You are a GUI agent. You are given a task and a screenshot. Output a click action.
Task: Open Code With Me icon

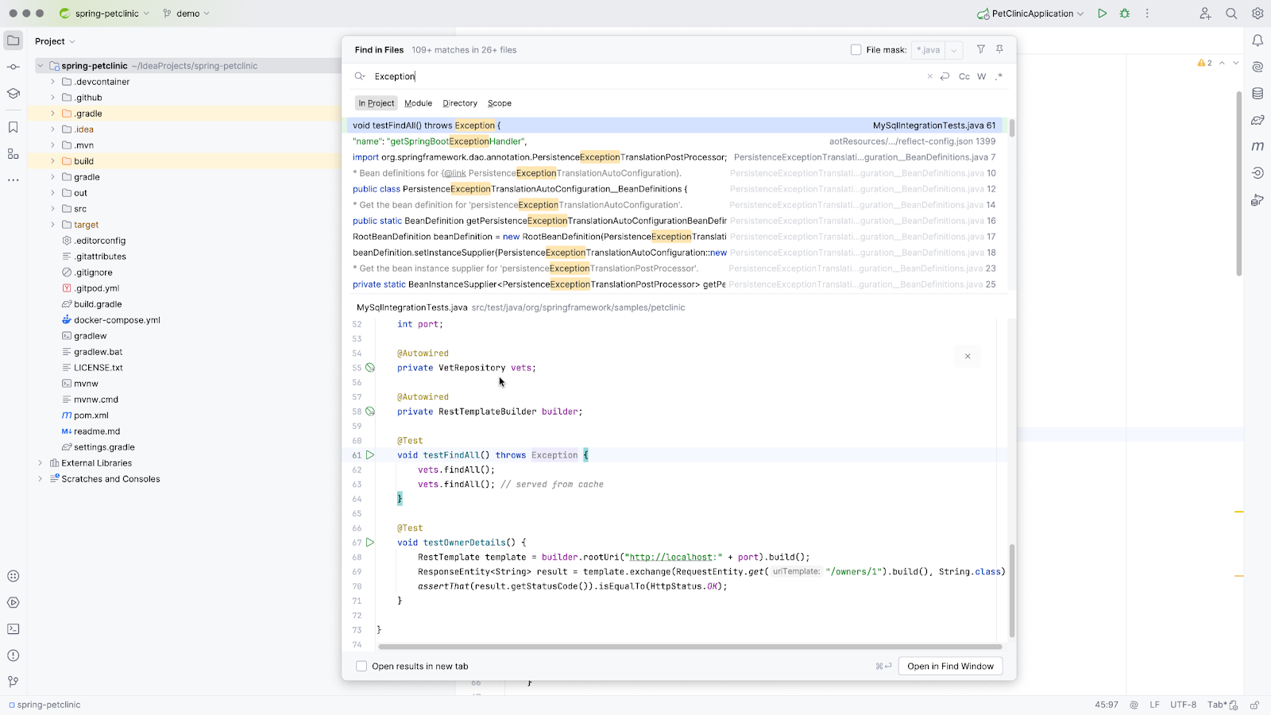1205,14
